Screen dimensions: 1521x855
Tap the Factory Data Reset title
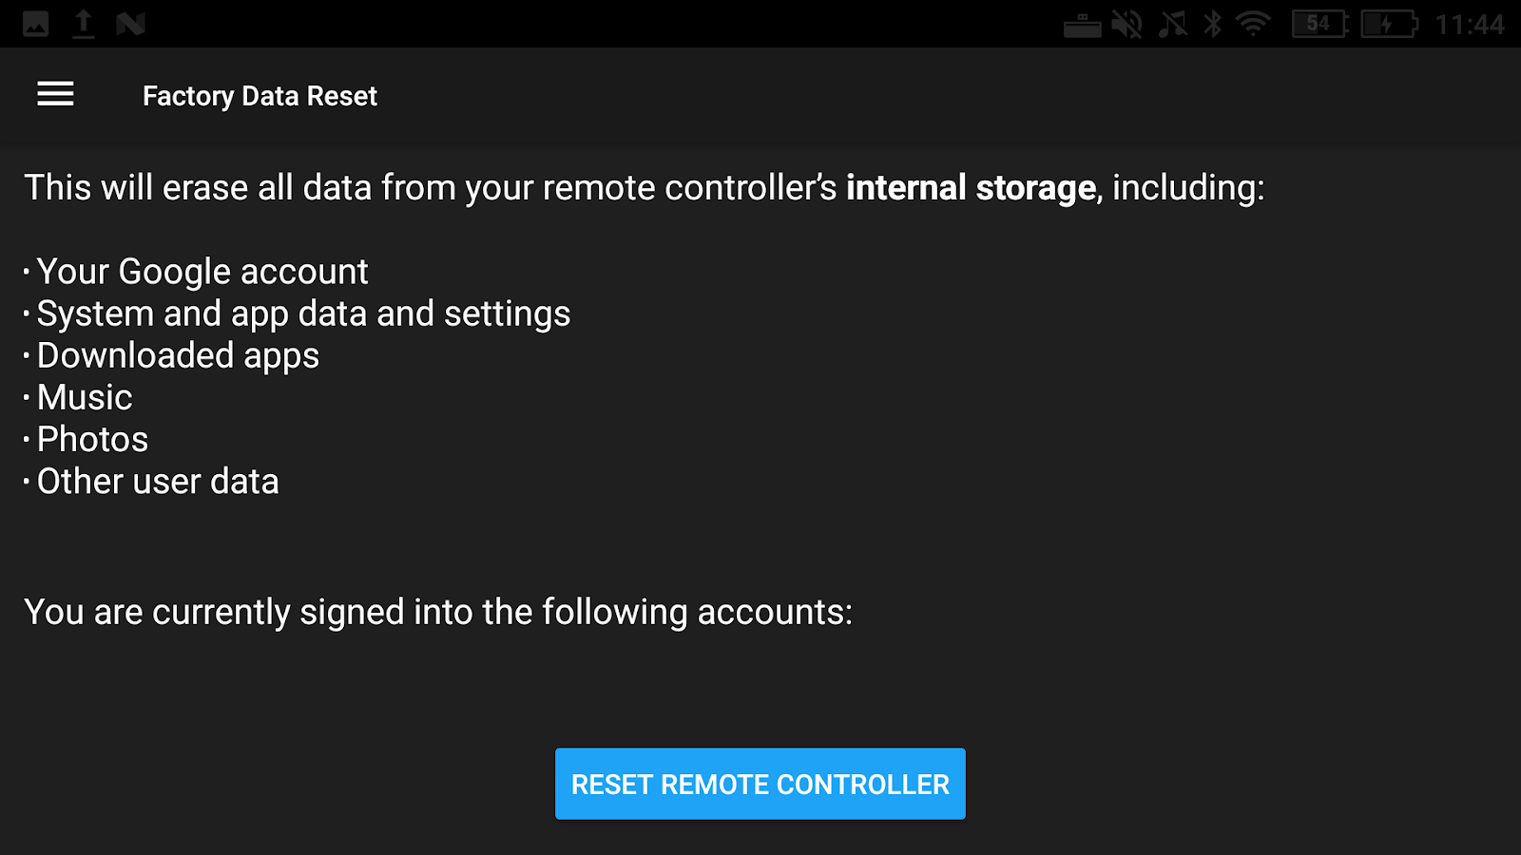(x=260, y=96)
